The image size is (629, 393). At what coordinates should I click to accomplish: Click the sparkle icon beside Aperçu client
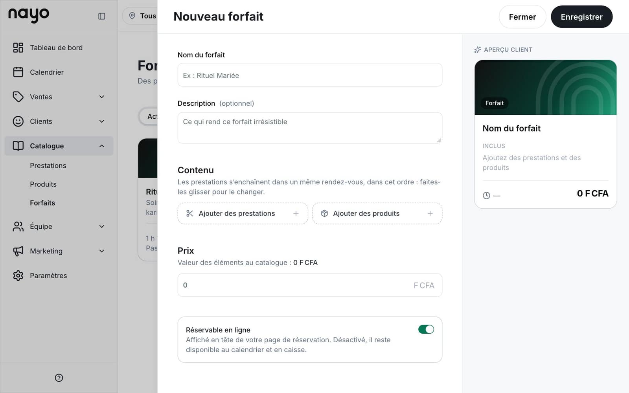click(478, 50)
